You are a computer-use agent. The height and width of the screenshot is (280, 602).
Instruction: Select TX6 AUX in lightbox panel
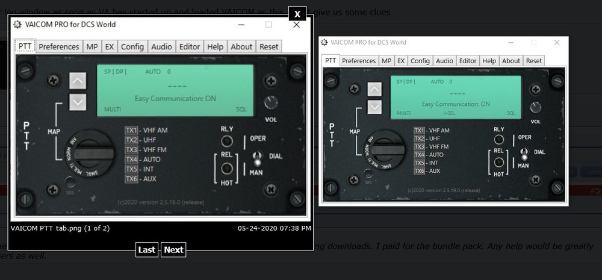(x=140, y=179)
